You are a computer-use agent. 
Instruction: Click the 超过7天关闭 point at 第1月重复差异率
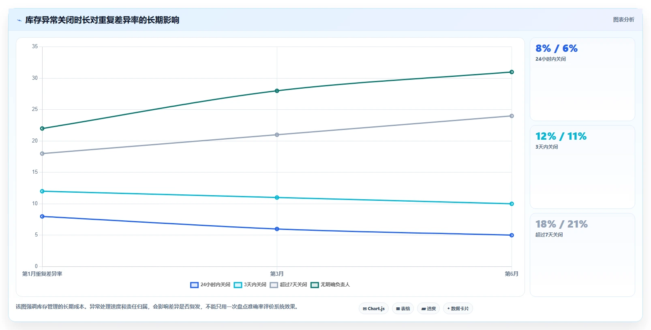(42, 153)
